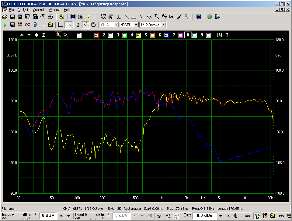Enable overlay 3 green checkbox
This screenshot has height=221, width=292.
(124, 35)
